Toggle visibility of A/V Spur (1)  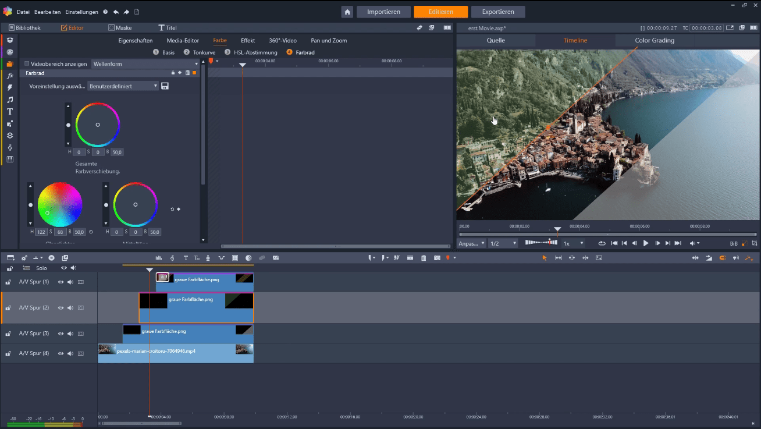pos(61,282)
